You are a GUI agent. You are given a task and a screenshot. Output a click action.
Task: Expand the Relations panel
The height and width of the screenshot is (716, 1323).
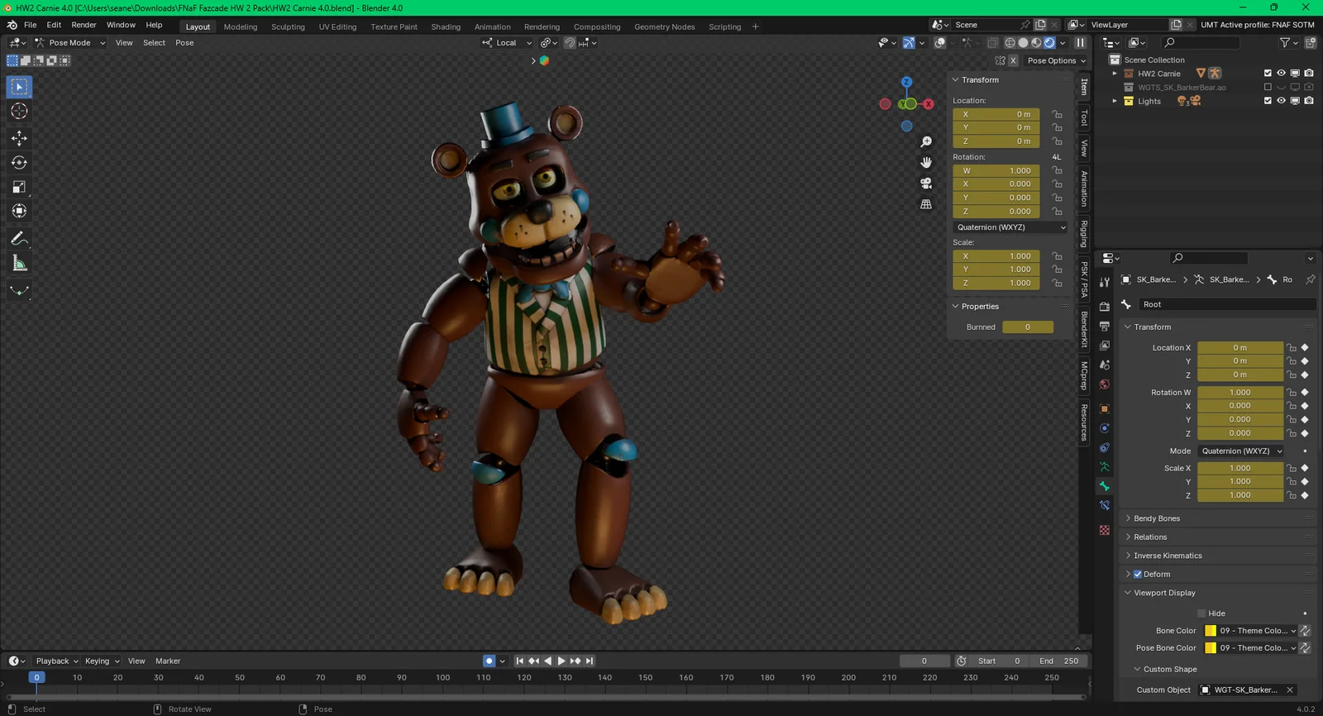click(x=1150, y=537)
